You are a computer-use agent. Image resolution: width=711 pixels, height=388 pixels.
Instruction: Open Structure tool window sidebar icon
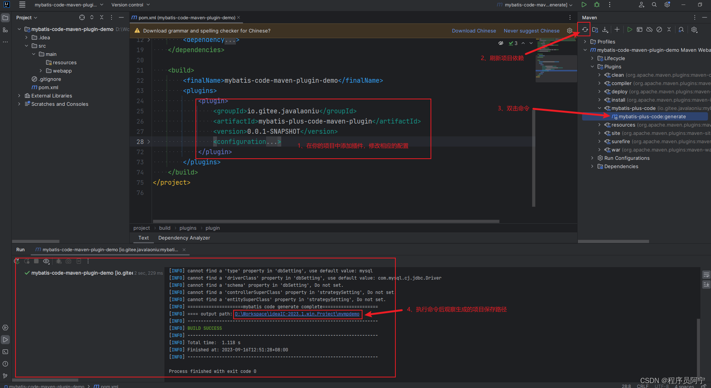pos(5,30)
